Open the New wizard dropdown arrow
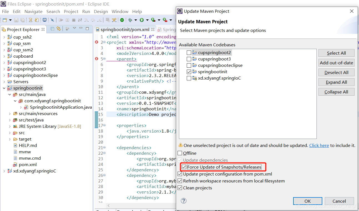 10,20
